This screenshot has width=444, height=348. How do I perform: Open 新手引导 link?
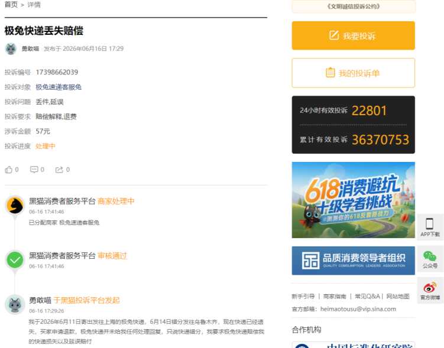tap(303, 297)
